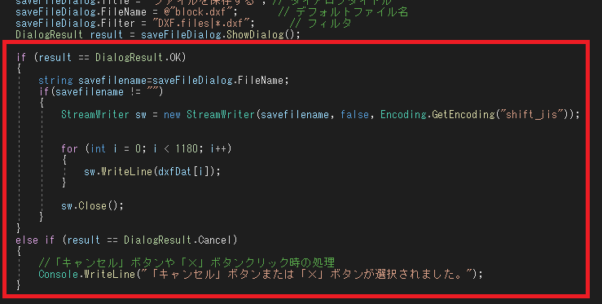The width and height of the screenshot is (602, 304).
Task: Click the false argument in StreamWriter constructor
Action: point(354,115)
